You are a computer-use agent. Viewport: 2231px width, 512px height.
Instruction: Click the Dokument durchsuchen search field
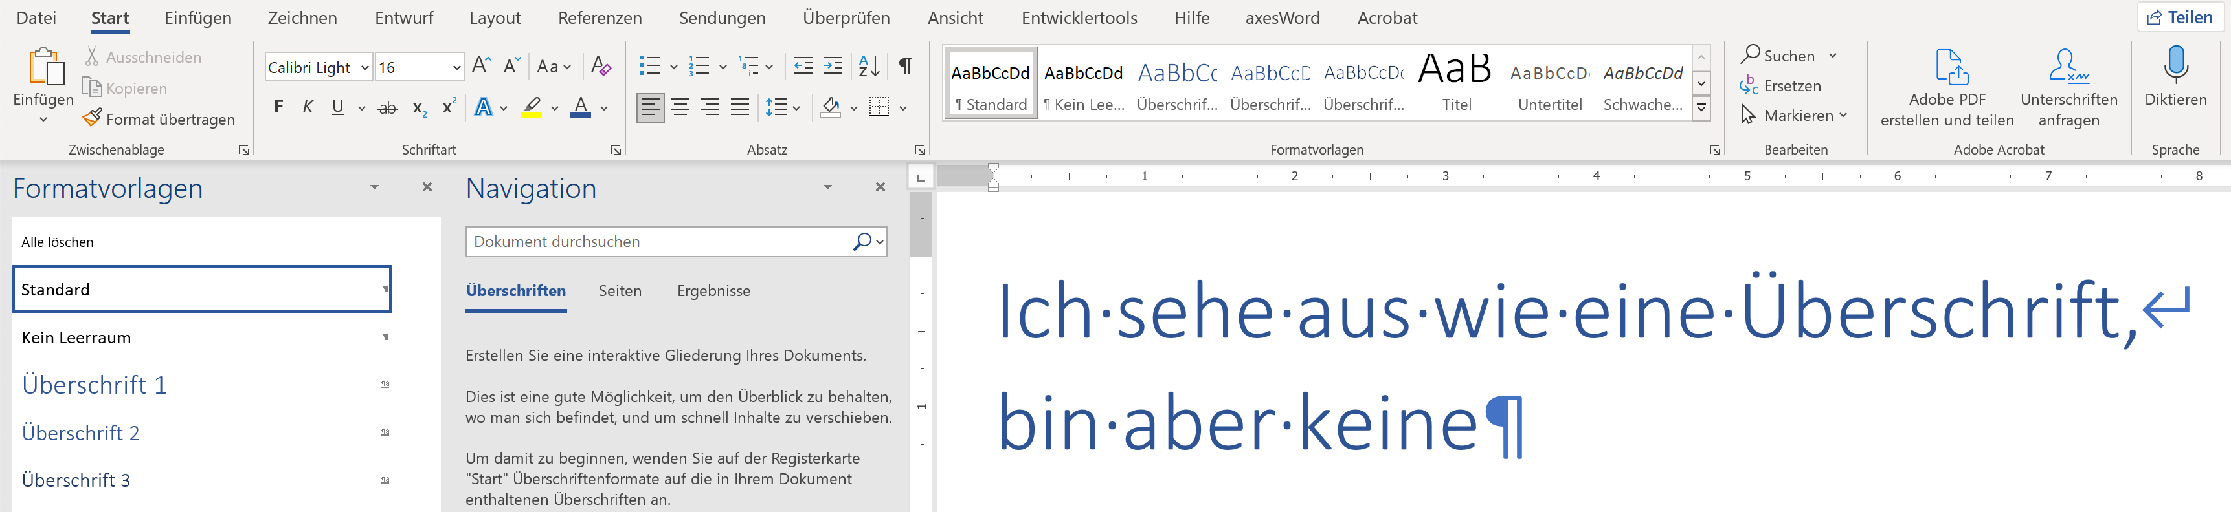pyautogui.click(x=658, y=242)
